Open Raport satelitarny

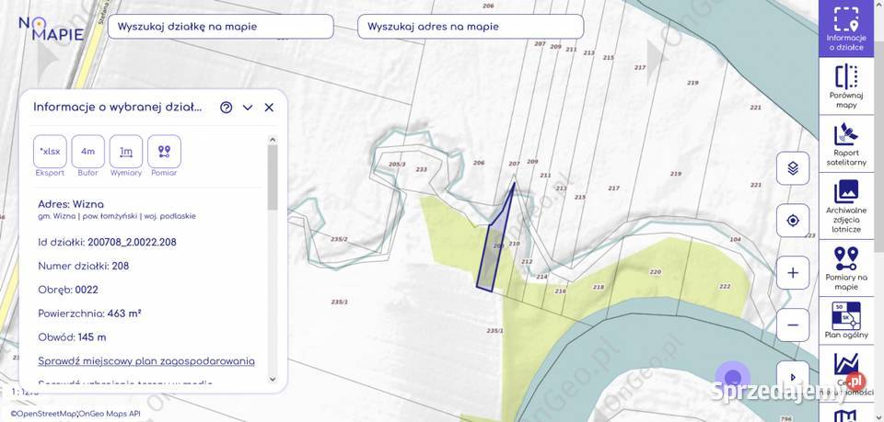[x=845, y=143]
